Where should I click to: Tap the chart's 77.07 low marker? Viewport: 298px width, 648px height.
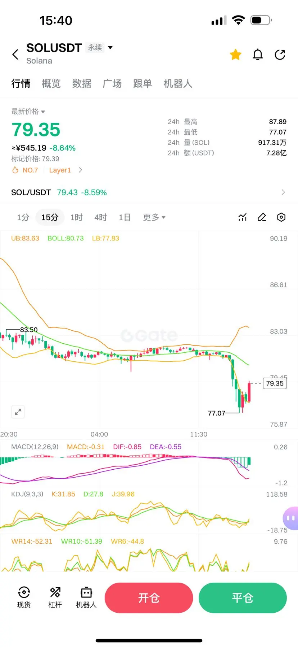click(x=217, y=413)
